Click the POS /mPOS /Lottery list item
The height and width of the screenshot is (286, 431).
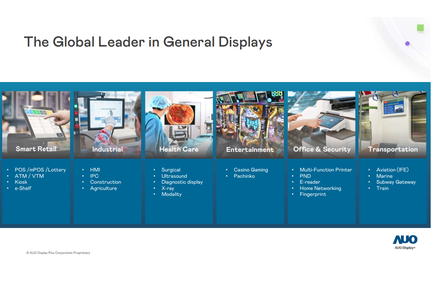(41, 170)
